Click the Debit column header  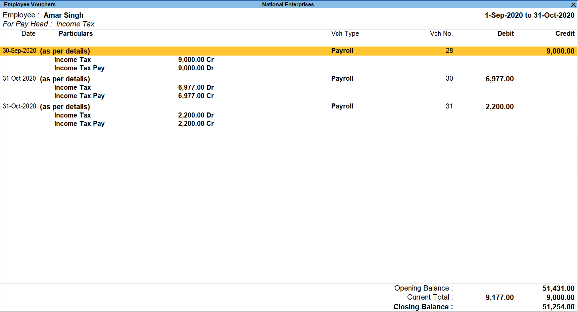pos(505,33)
